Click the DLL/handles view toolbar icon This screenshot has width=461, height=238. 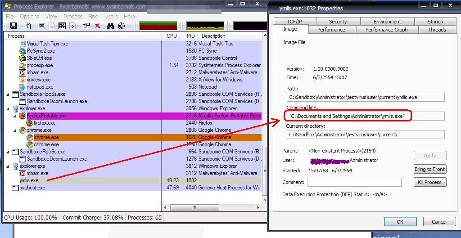[72, 26]
